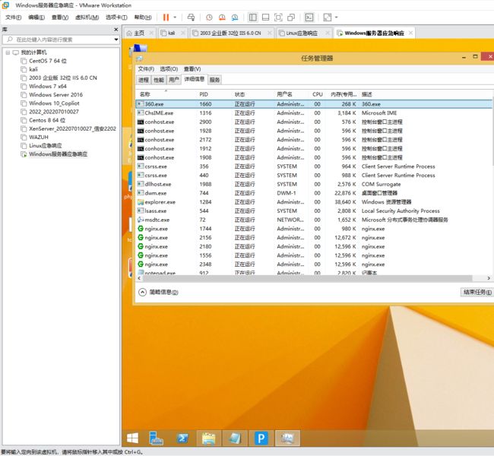
Task: Open File Explorer from guest taskbar
Action: click(208, 438)
